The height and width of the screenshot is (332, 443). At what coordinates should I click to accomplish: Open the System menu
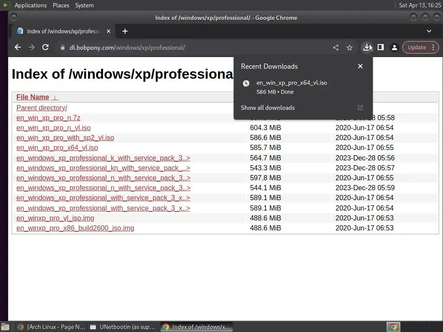tap(84, 5)
